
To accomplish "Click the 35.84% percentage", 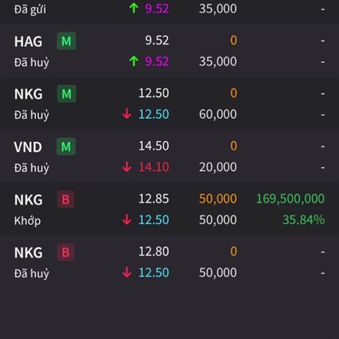I will (303, 220).
